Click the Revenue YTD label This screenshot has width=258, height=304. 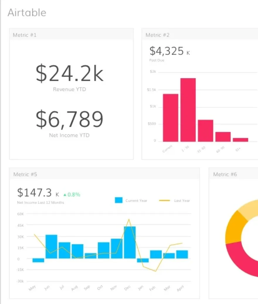69,89
